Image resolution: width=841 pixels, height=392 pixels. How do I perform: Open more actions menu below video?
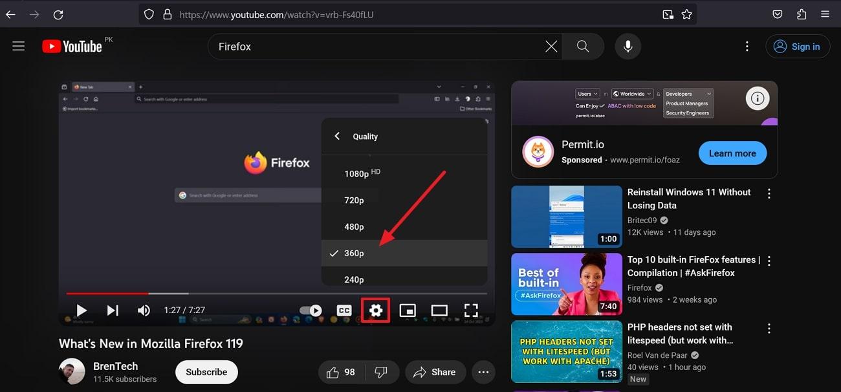(x=483, y=372)
